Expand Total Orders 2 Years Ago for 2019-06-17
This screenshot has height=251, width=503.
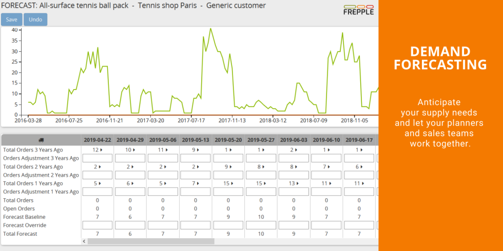(x=362, y=167)
